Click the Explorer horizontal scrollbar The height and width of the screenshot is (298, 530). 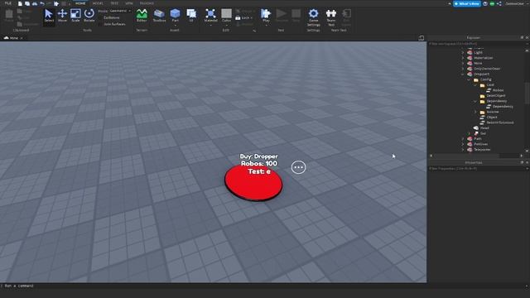pyautogui.click(x=466, y=156)
